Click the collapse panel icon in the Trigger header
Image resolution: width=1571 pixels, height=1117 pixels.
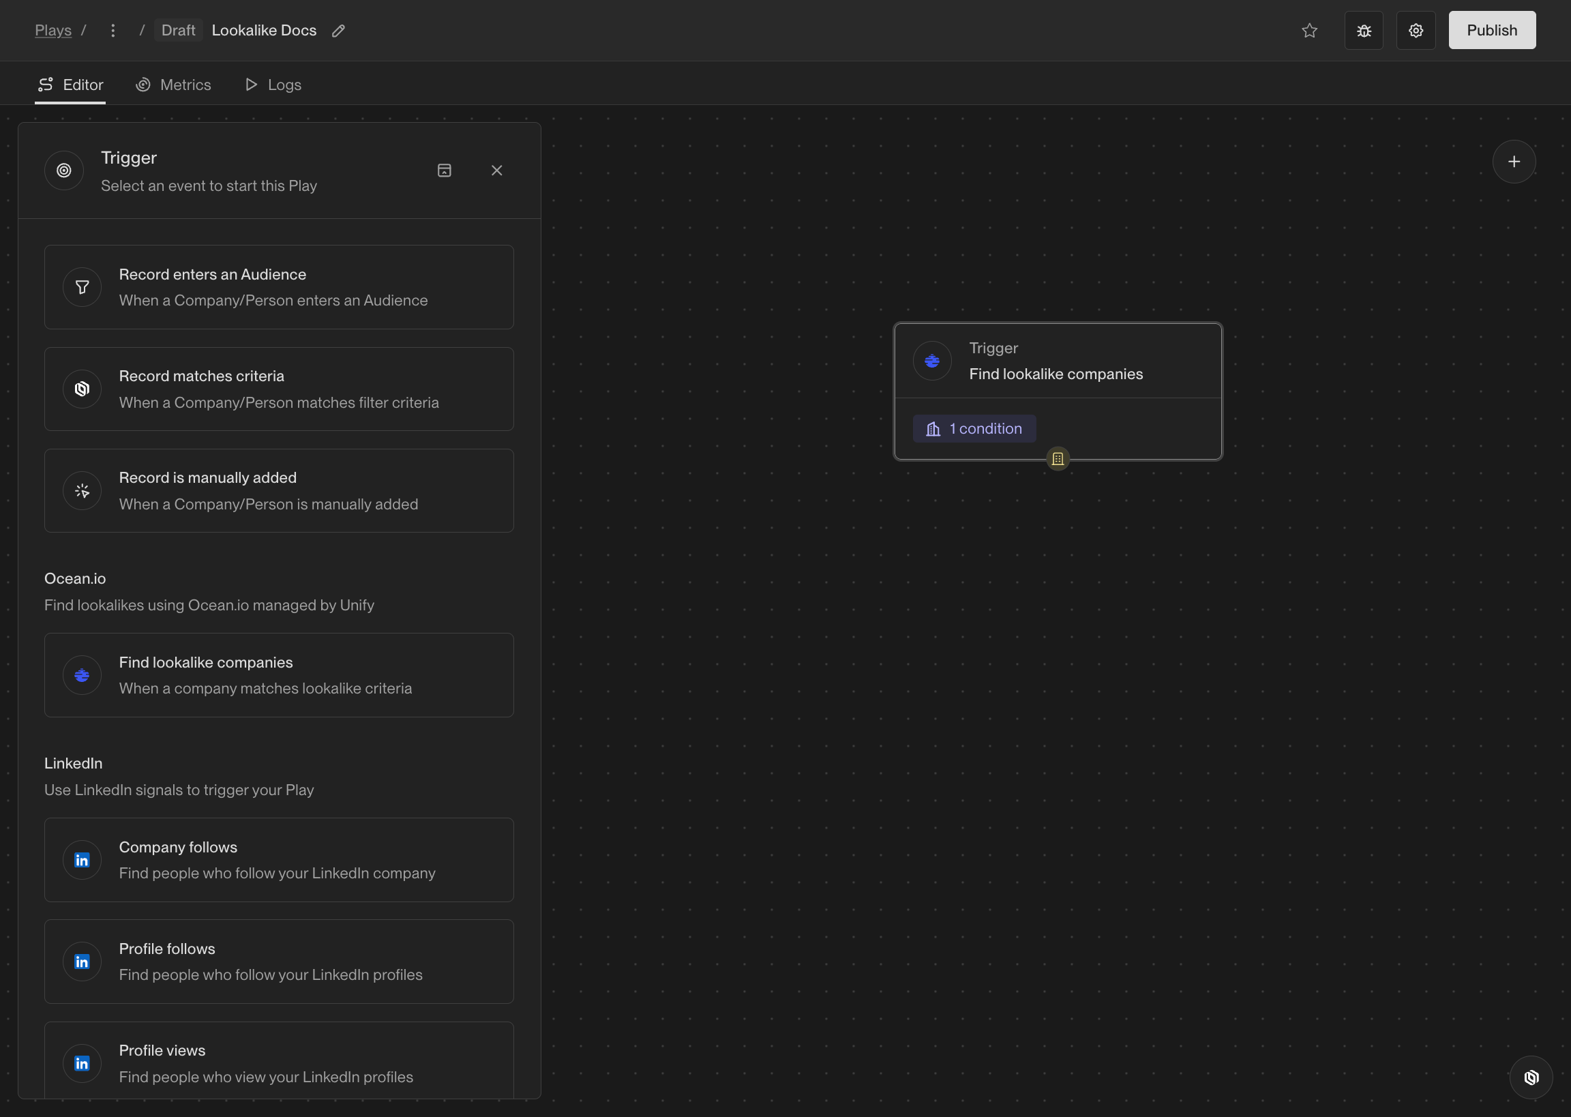click(x=444, y=170)
